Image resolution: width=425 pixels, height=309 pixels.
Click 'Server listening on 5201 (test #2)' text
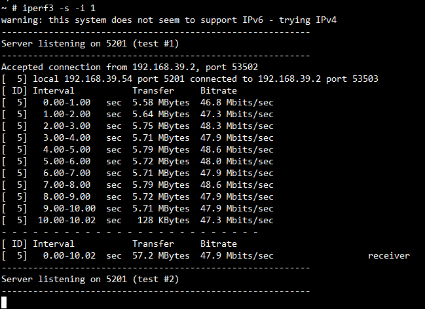point(90,280)
